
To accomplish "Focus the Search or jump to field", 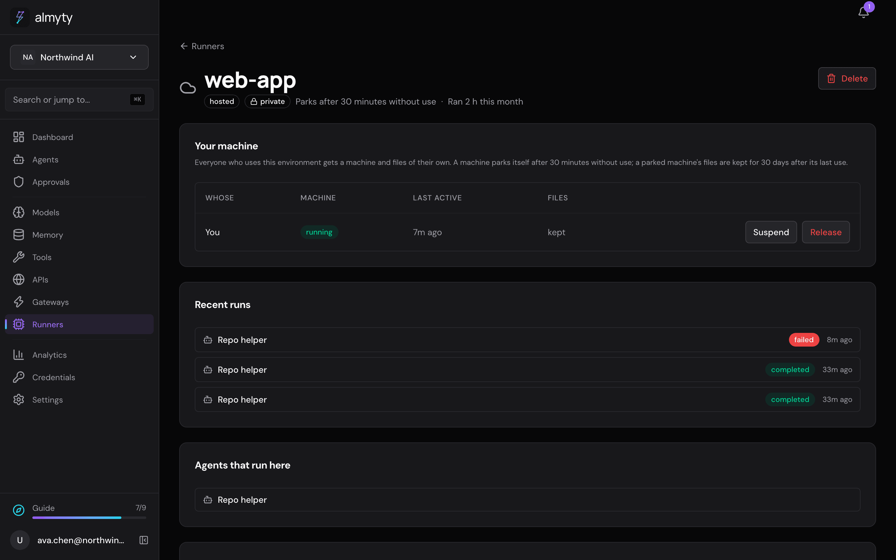I will coord(79,100).
